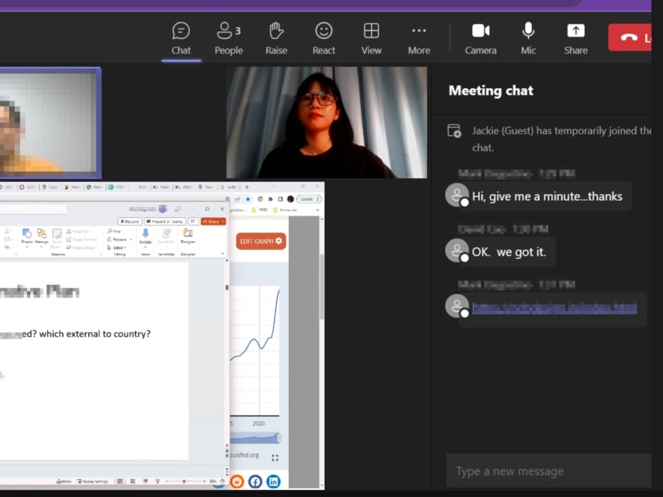The height and width of the screenshot is (497, 663).
Task: Open the FRED bookmarks folder
Action: click(x=260, y=210)
